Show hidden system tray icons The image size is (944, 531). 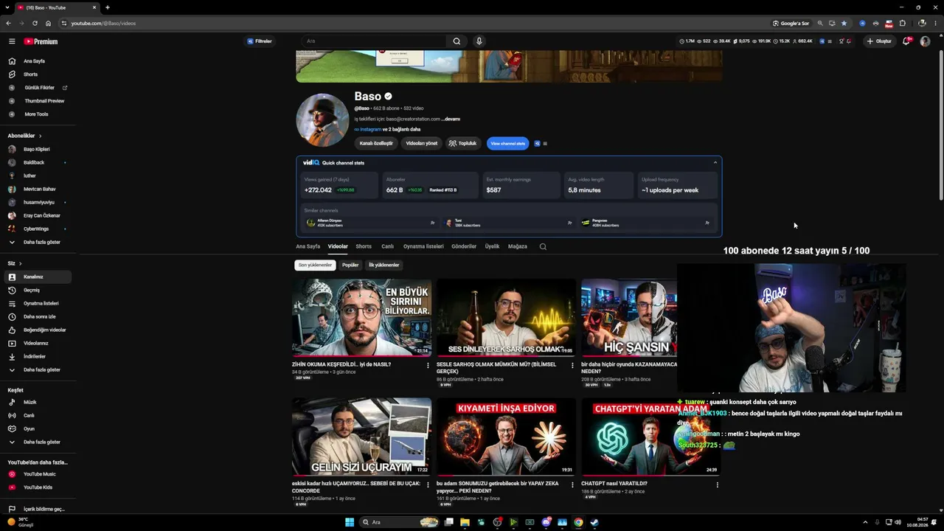(x=865, y=522)
